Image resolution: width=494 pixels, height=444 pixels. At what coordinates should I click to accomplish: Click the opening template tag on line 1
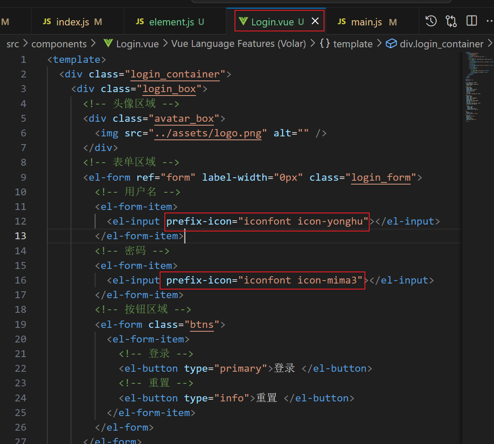(77, 59)
